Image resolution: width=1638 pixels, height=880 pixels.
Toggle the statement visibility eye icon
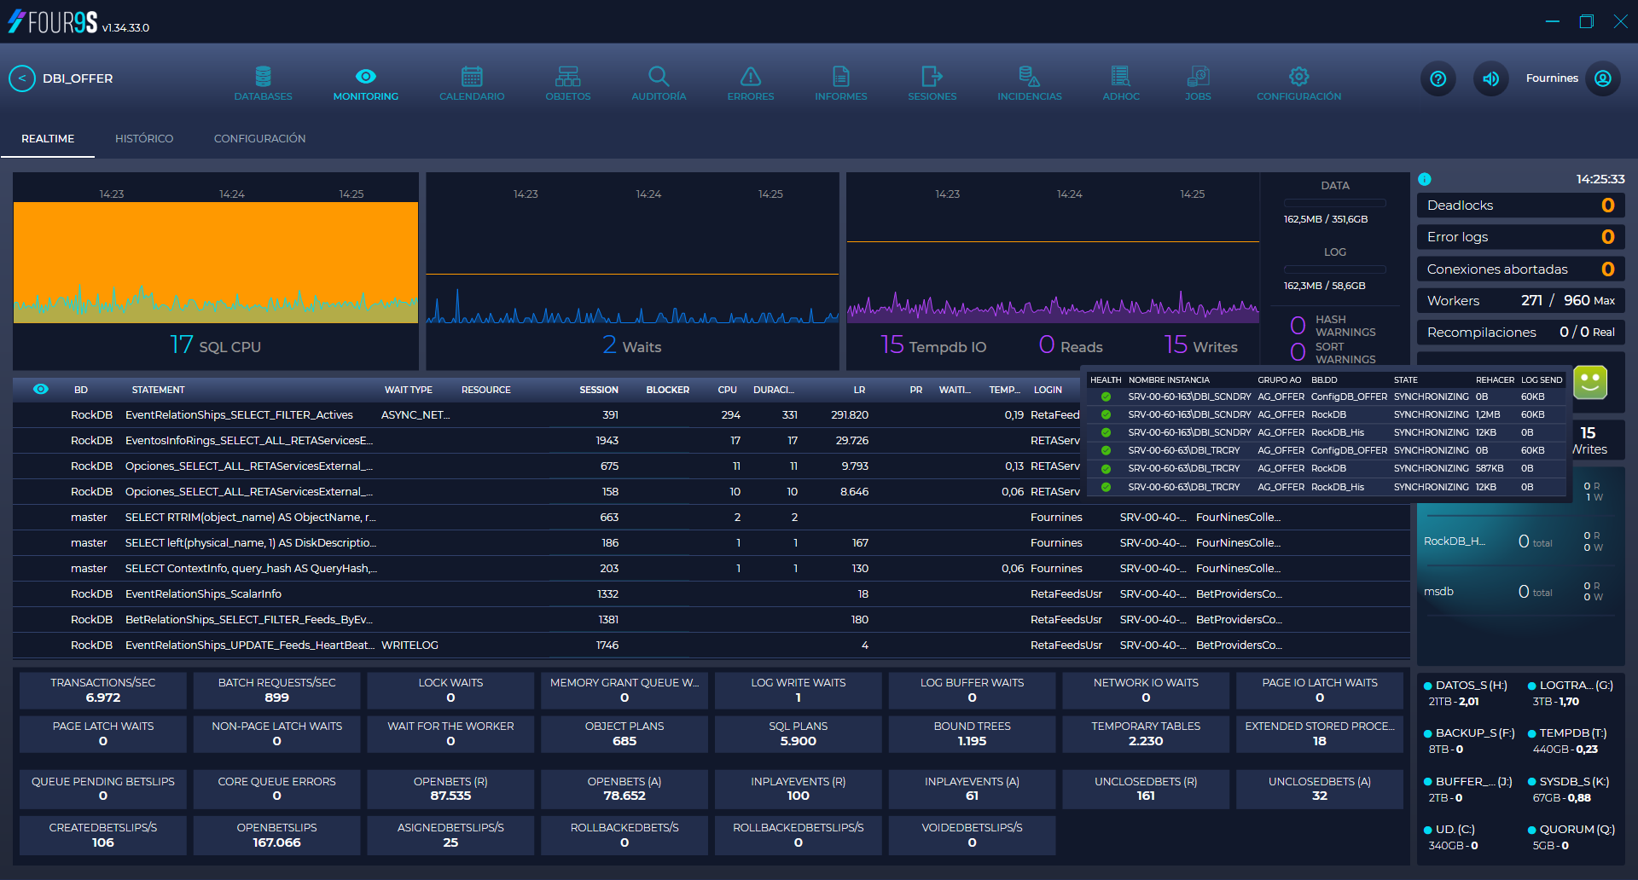coord(40,389)
